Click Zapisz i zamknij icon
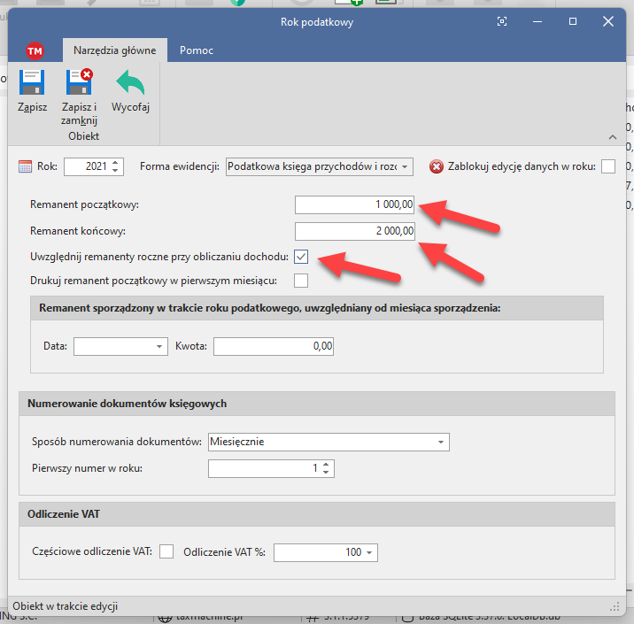 coord(80,83)
